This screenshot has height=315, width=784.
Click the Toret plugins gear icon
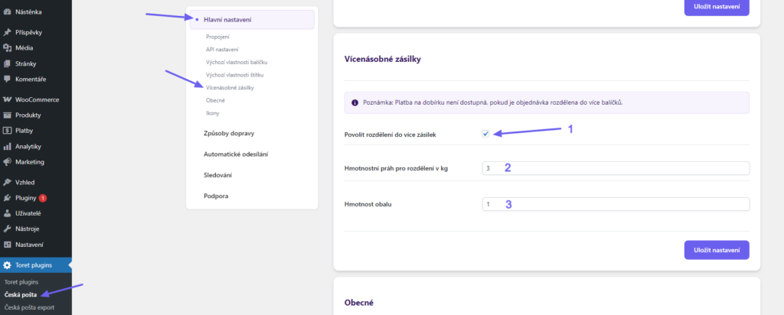click(7, 265)
